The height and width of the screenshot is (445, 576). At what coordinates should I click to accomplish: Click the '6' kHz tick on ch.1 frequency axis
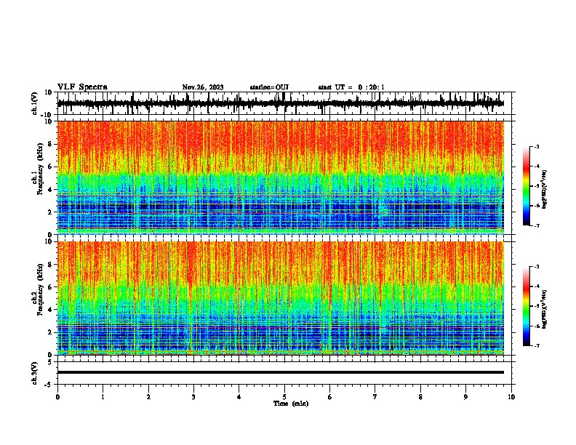coord(50,167)
